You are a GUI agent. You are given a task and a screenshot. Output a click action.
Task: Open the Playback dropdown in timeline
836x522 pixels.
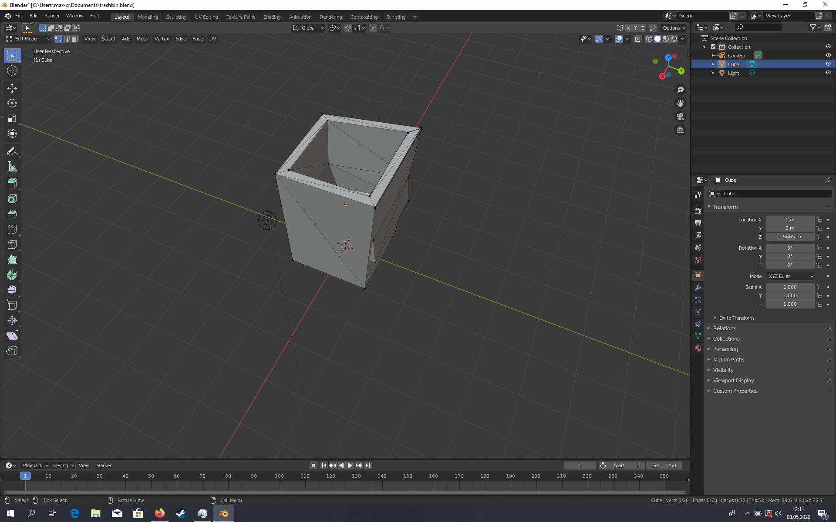click(35, 465)
